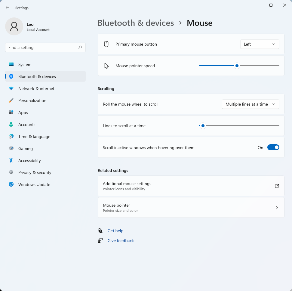Click the Scrolling section heading

106,88
